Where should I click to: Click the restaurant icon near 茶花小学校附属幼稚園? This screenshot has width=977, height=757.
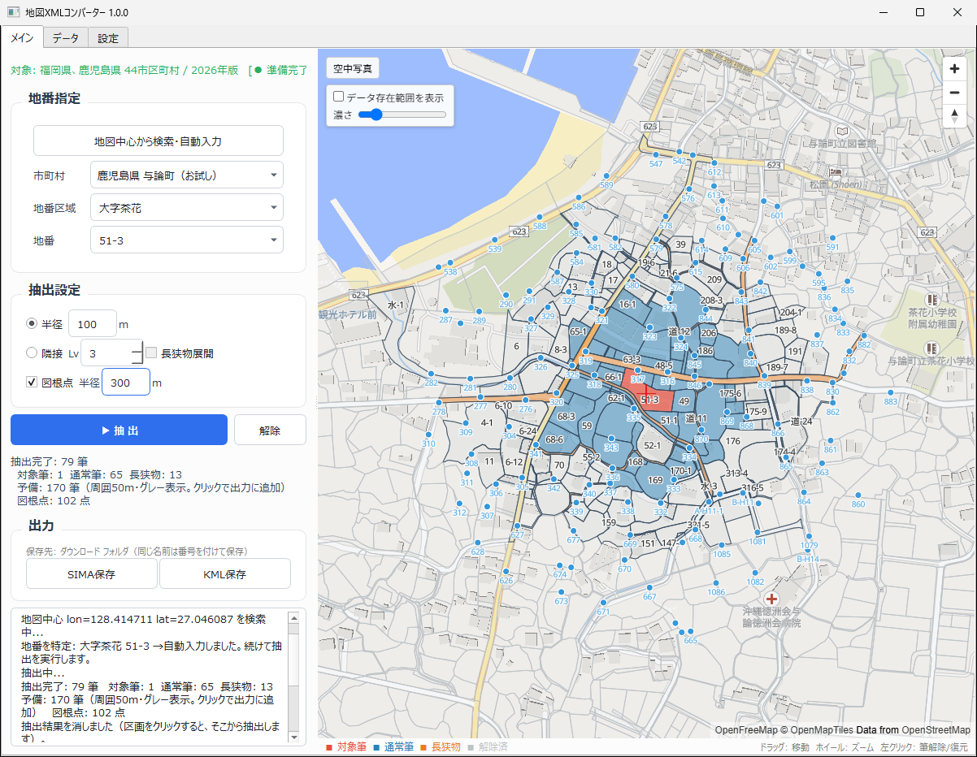(931, 300)
